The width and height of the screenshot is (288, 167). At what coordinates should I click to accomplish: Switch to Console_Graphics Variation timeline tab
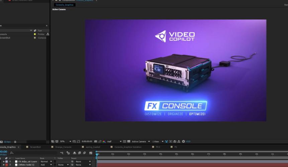coord(128,147)
